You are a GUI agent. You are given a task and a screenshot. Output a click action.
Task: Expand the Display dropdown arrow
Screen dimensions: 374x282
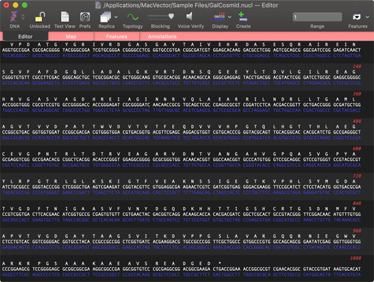click(229, 17)
